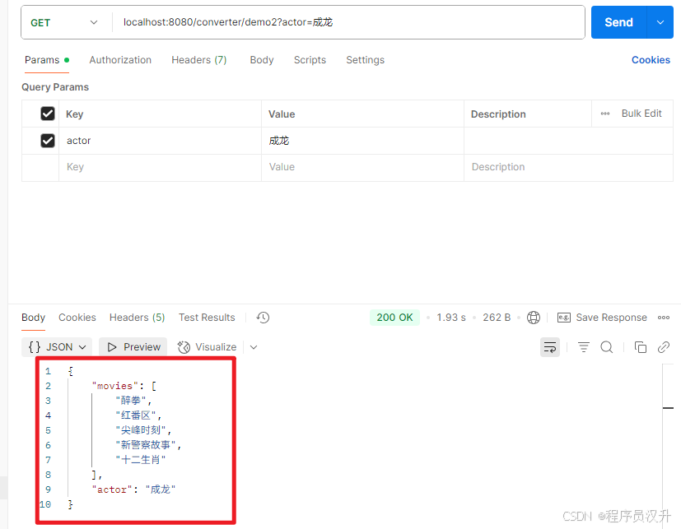Viewport: 681px width, 529px height.
Task: Click the response minimap scrollbar
Action: [x=668, y=445]
